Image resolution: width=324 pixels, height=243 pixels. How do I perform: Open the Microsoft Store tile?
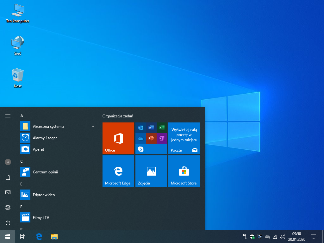[184, 171]
